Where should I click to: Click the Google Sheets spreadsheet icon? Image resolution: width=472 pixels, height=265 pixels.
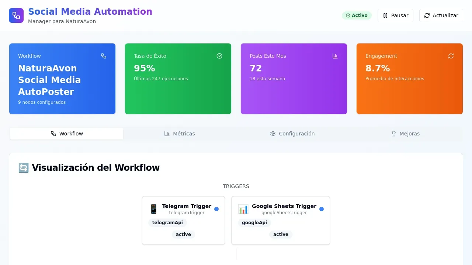pos(243,209)
